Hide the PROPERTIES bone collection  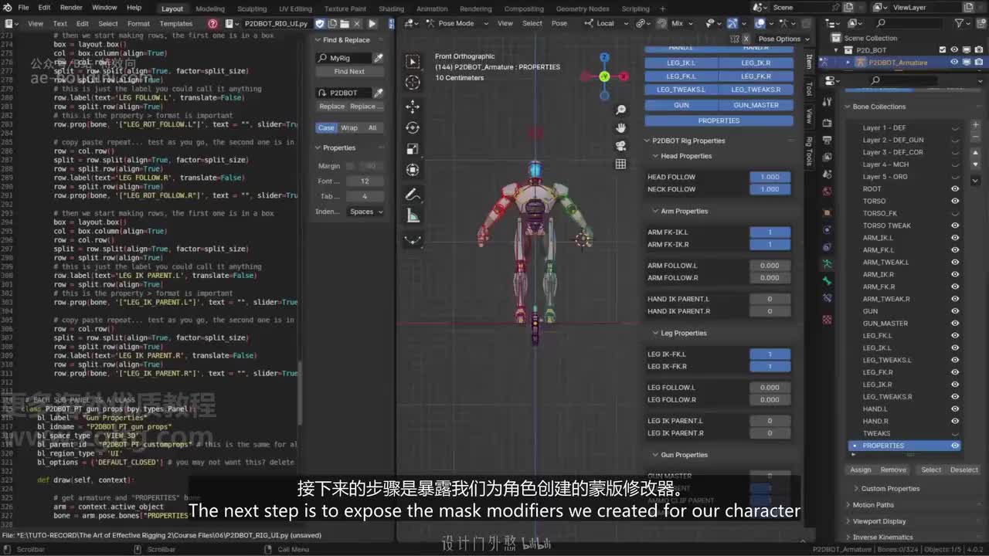point(955,446)
